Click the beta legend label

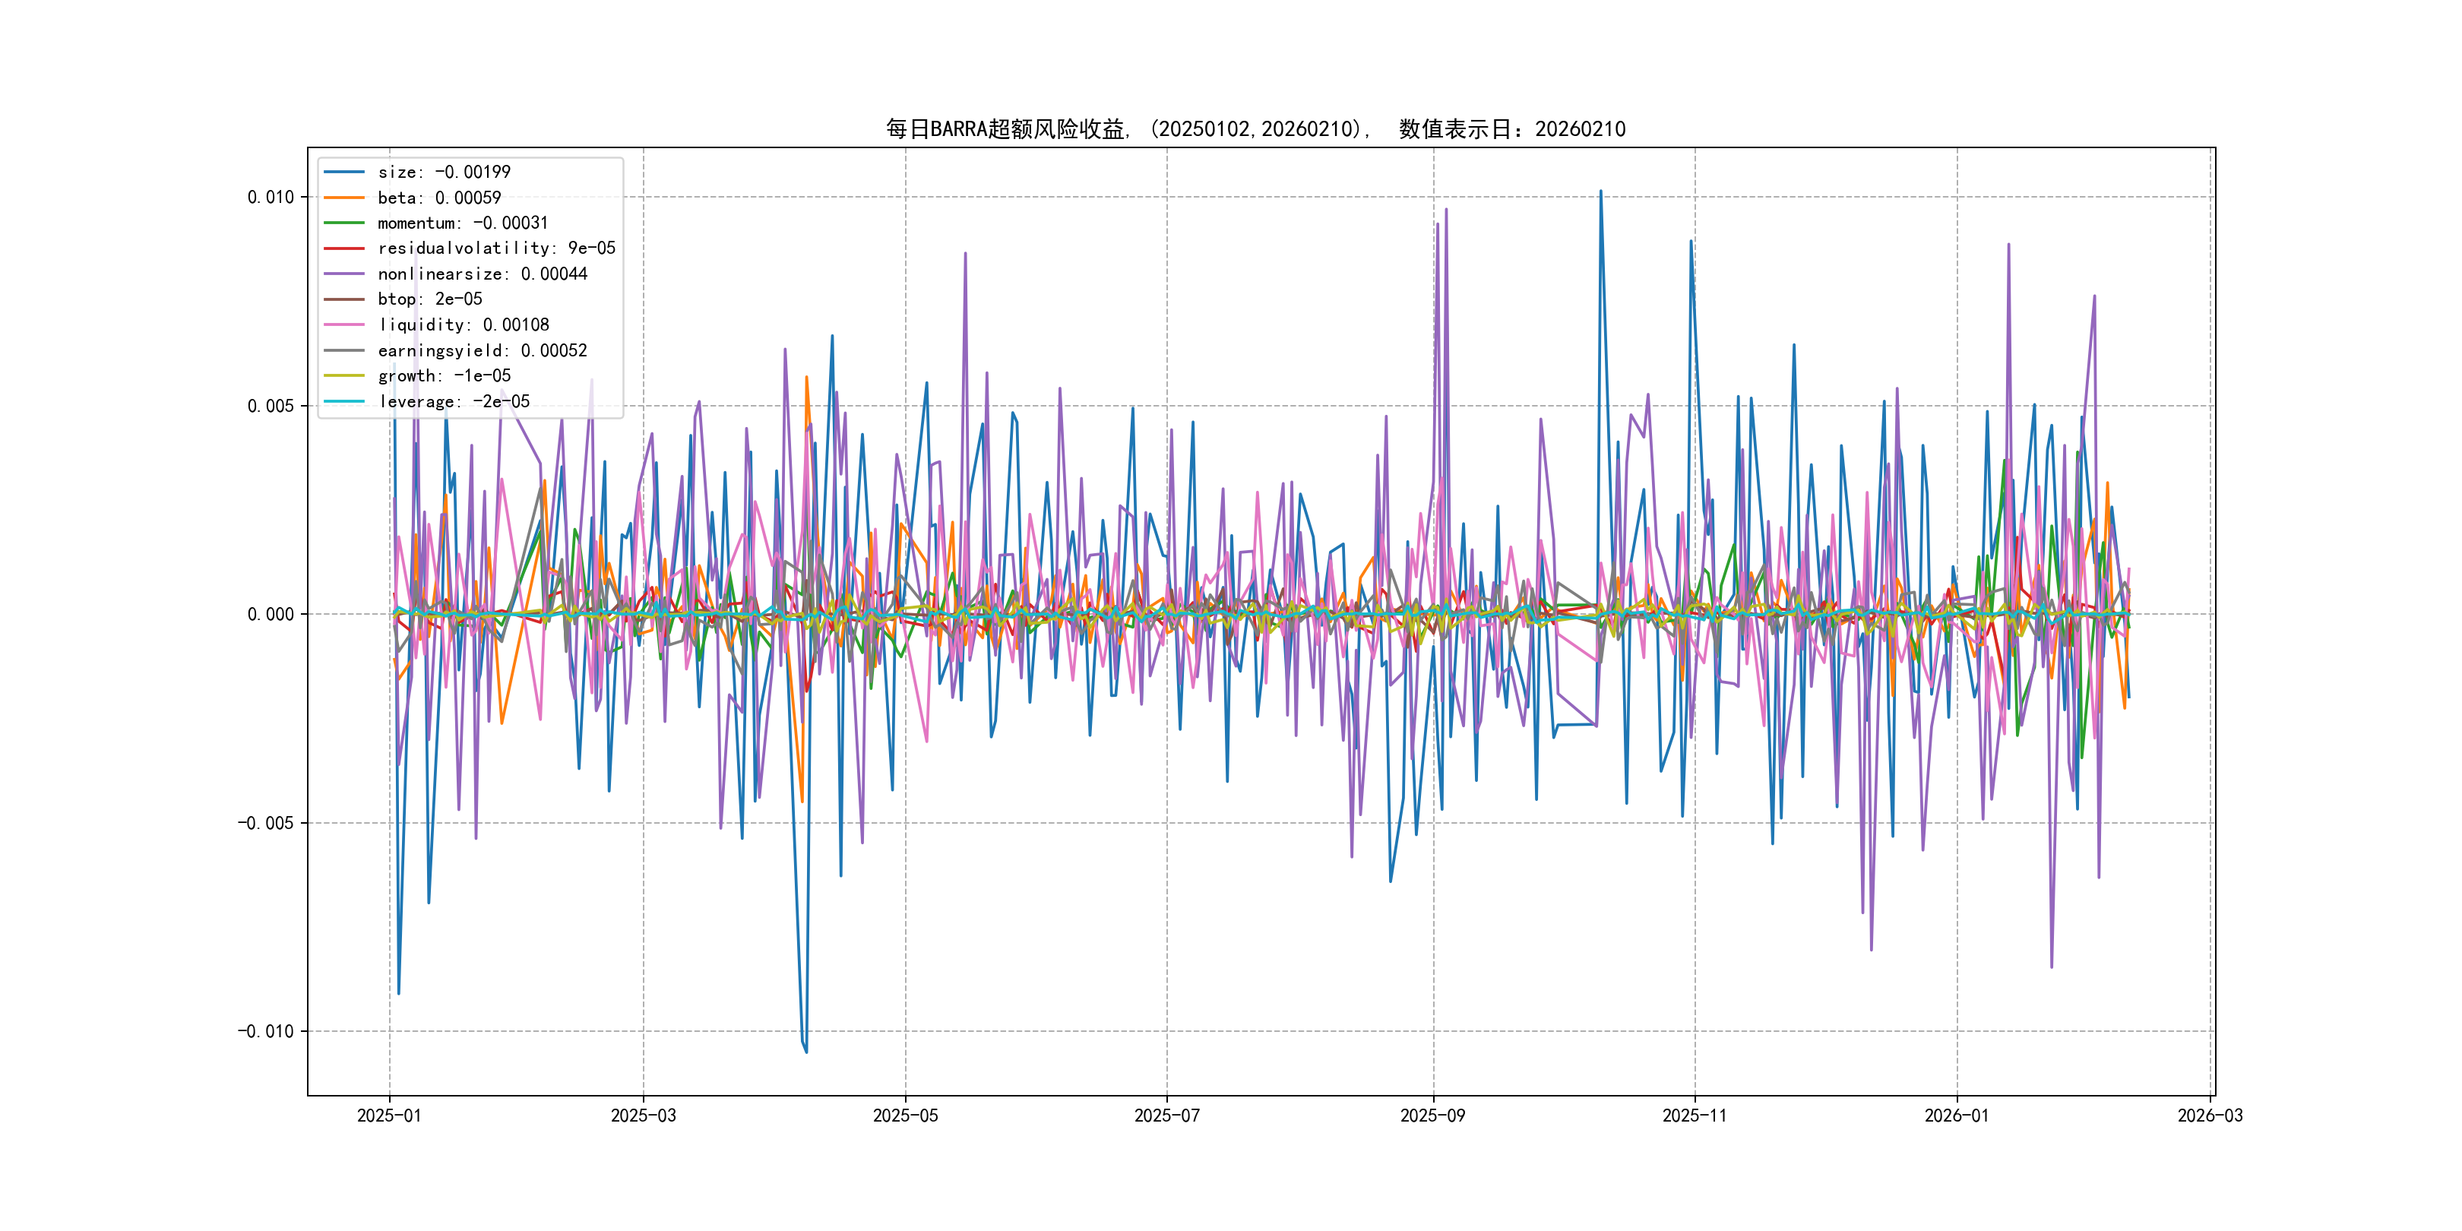point(438,198)
